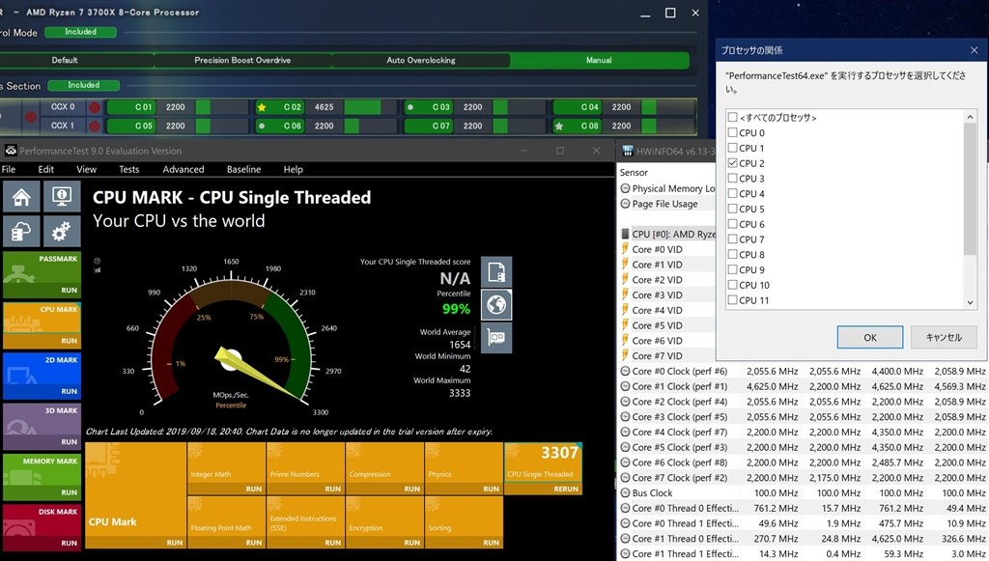Click the キャンセル cancel button
Viewport: 989px width, 561px height.
coord(944,337)
